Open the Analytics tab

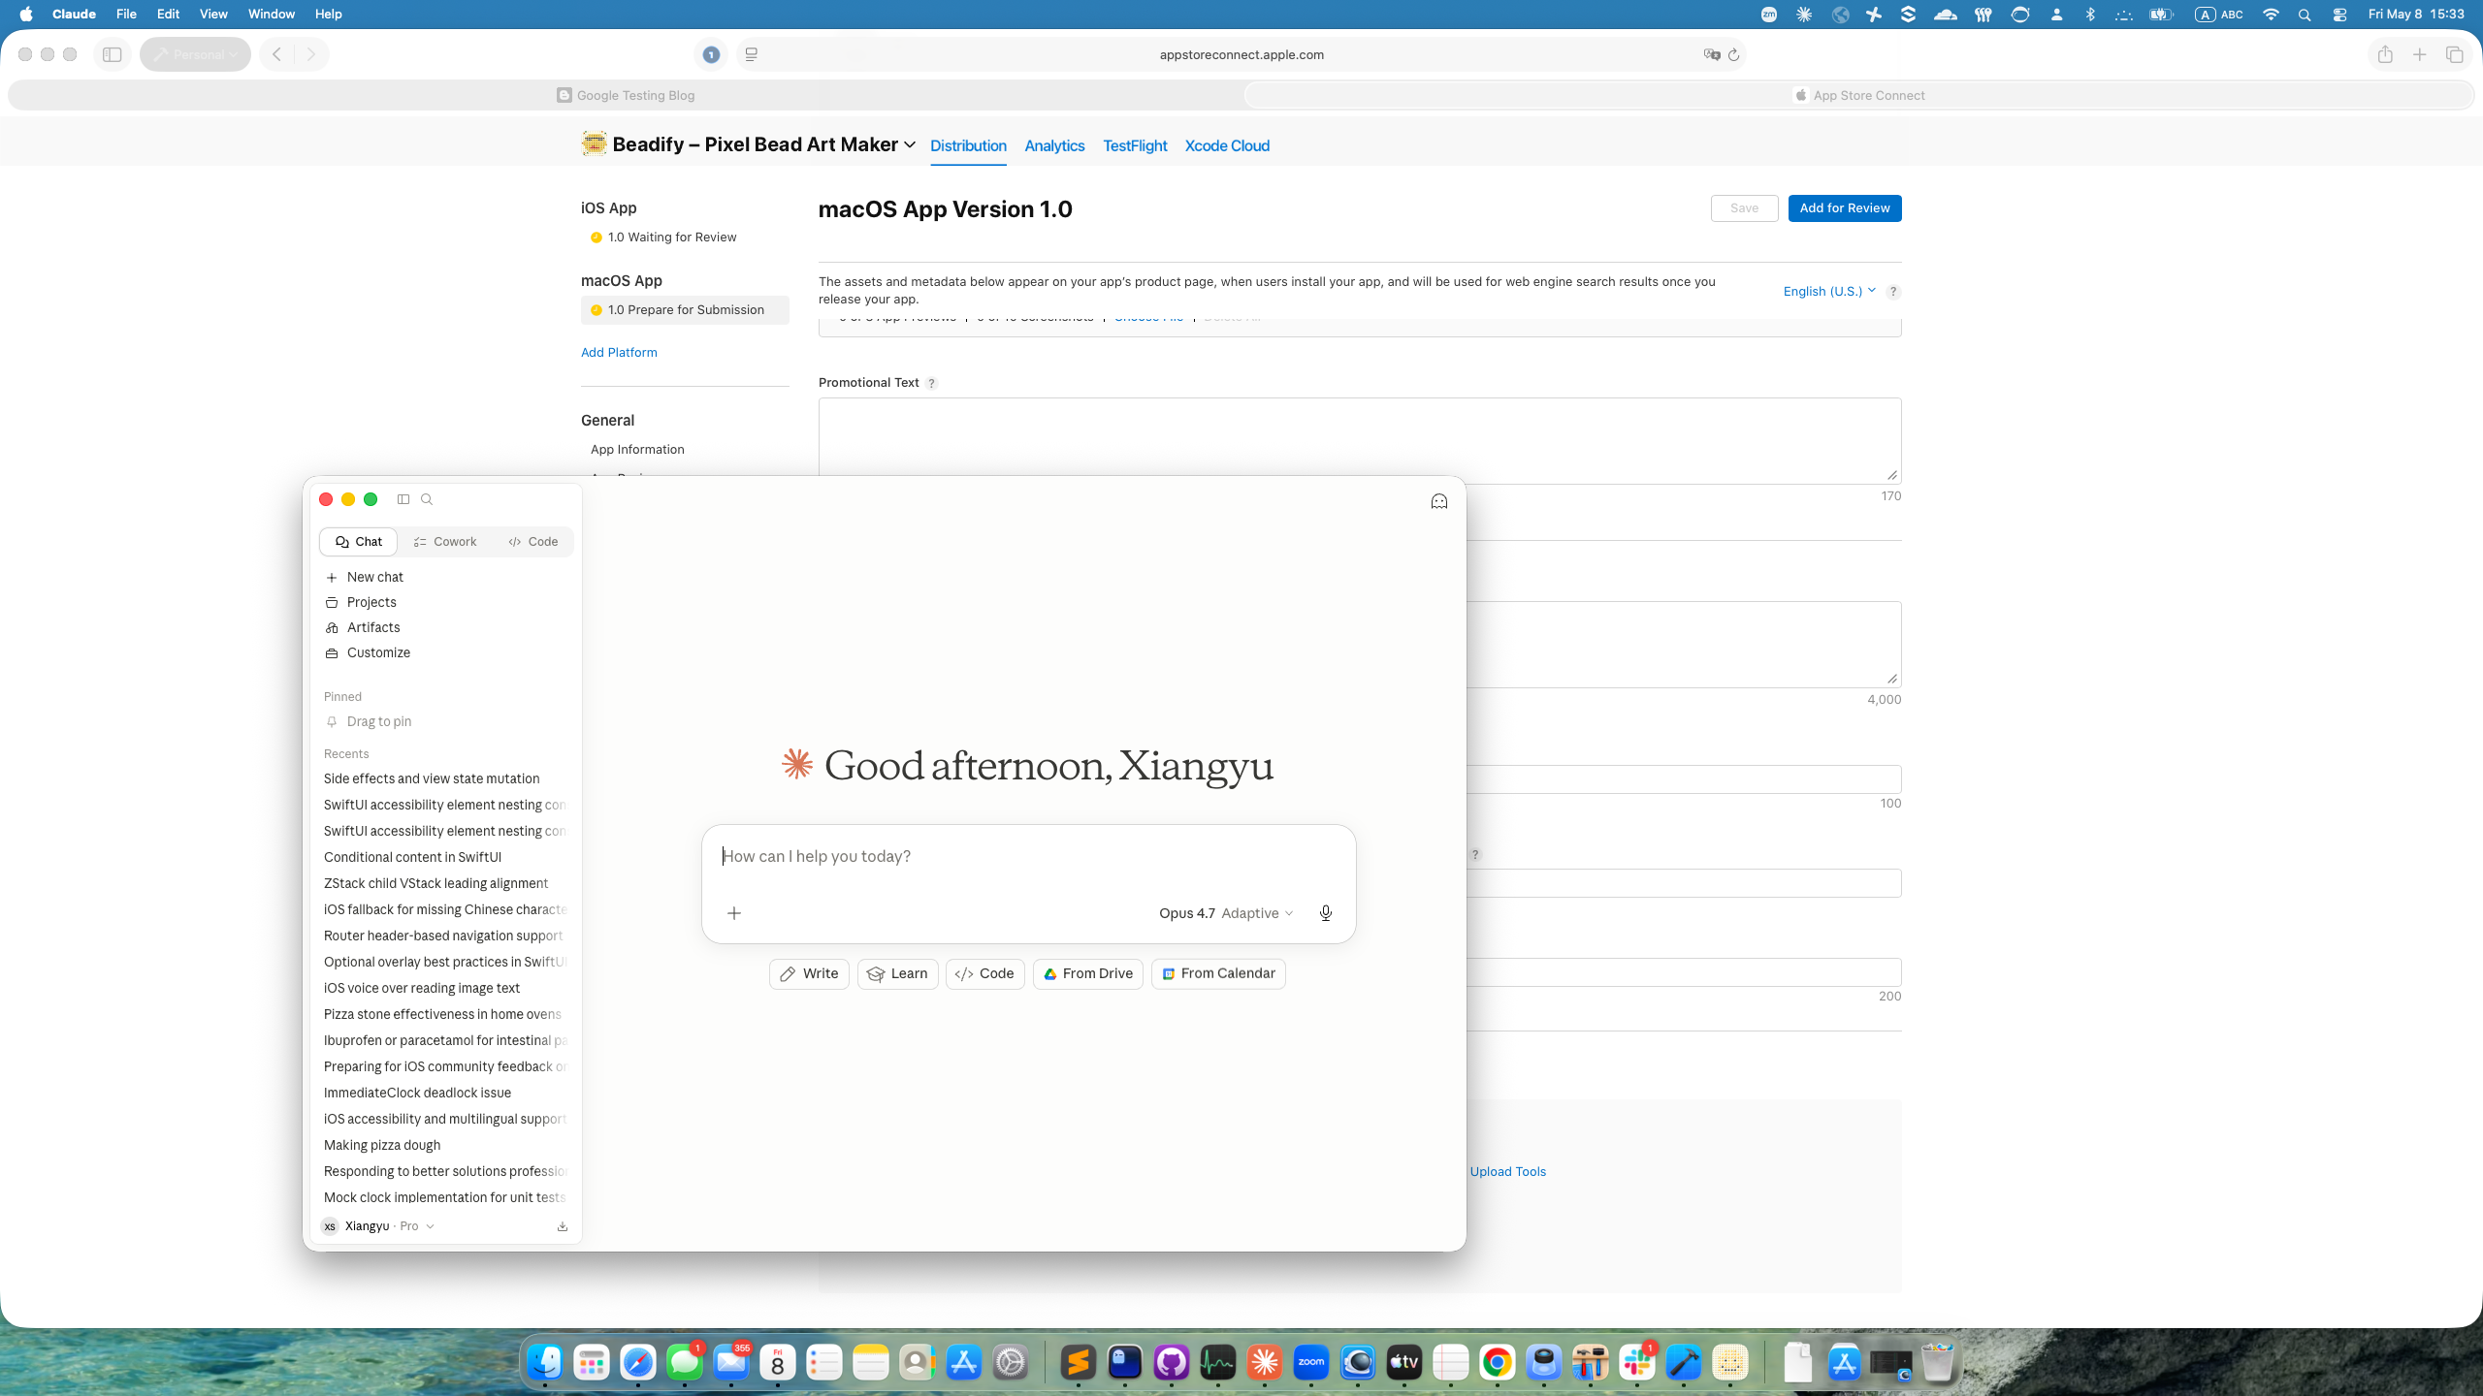[x=1054, y=145]
